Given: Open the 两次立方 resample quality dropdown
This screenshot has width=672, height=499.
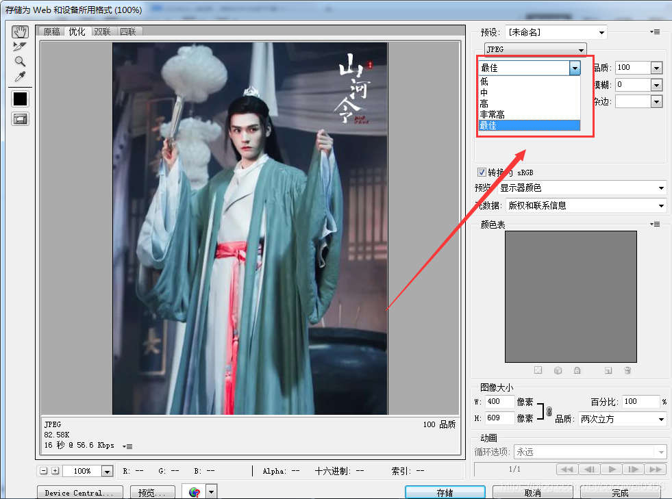Looking at the screenshot, I should click(622, 419).
